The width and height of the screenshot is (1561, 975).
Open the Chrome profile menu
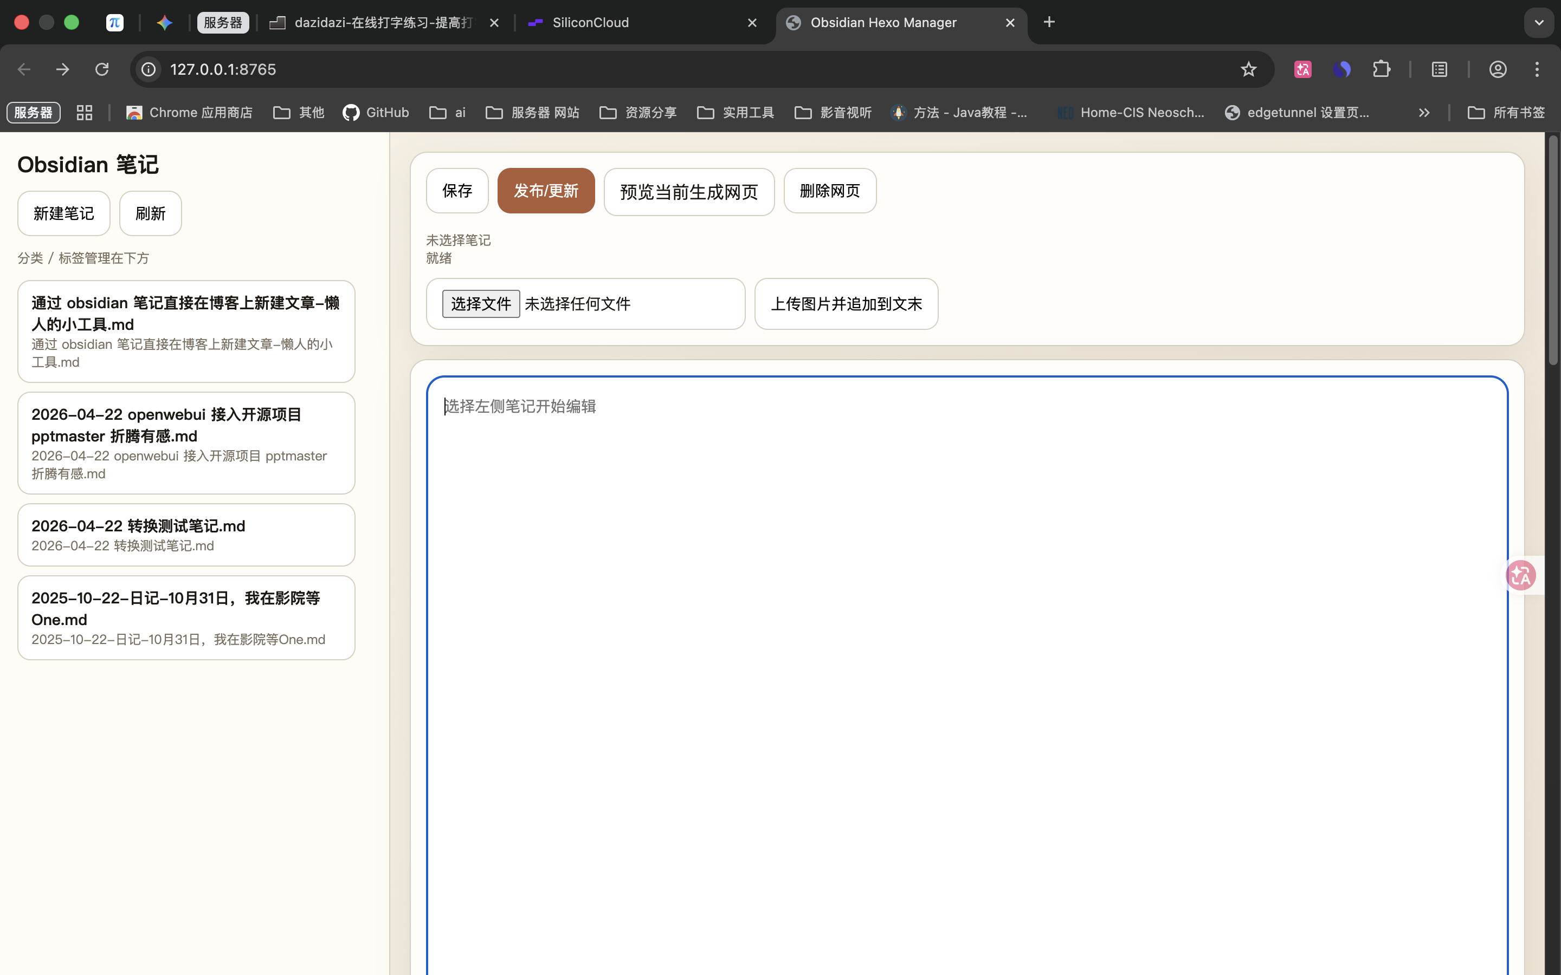click(x=1498, y=69)
